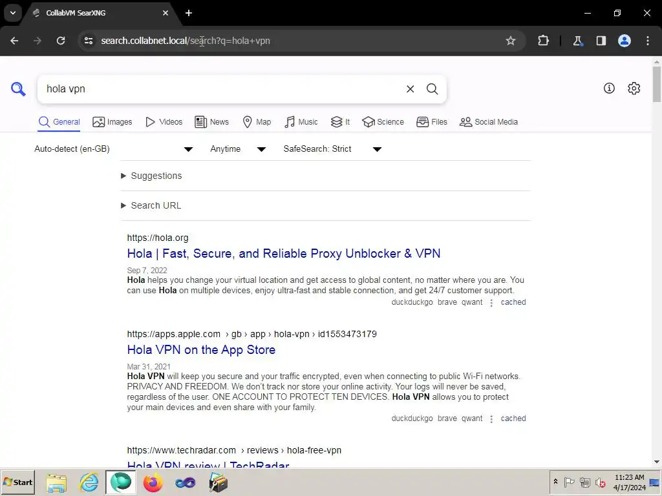Bookmark this page with the star

click(511, 41)
